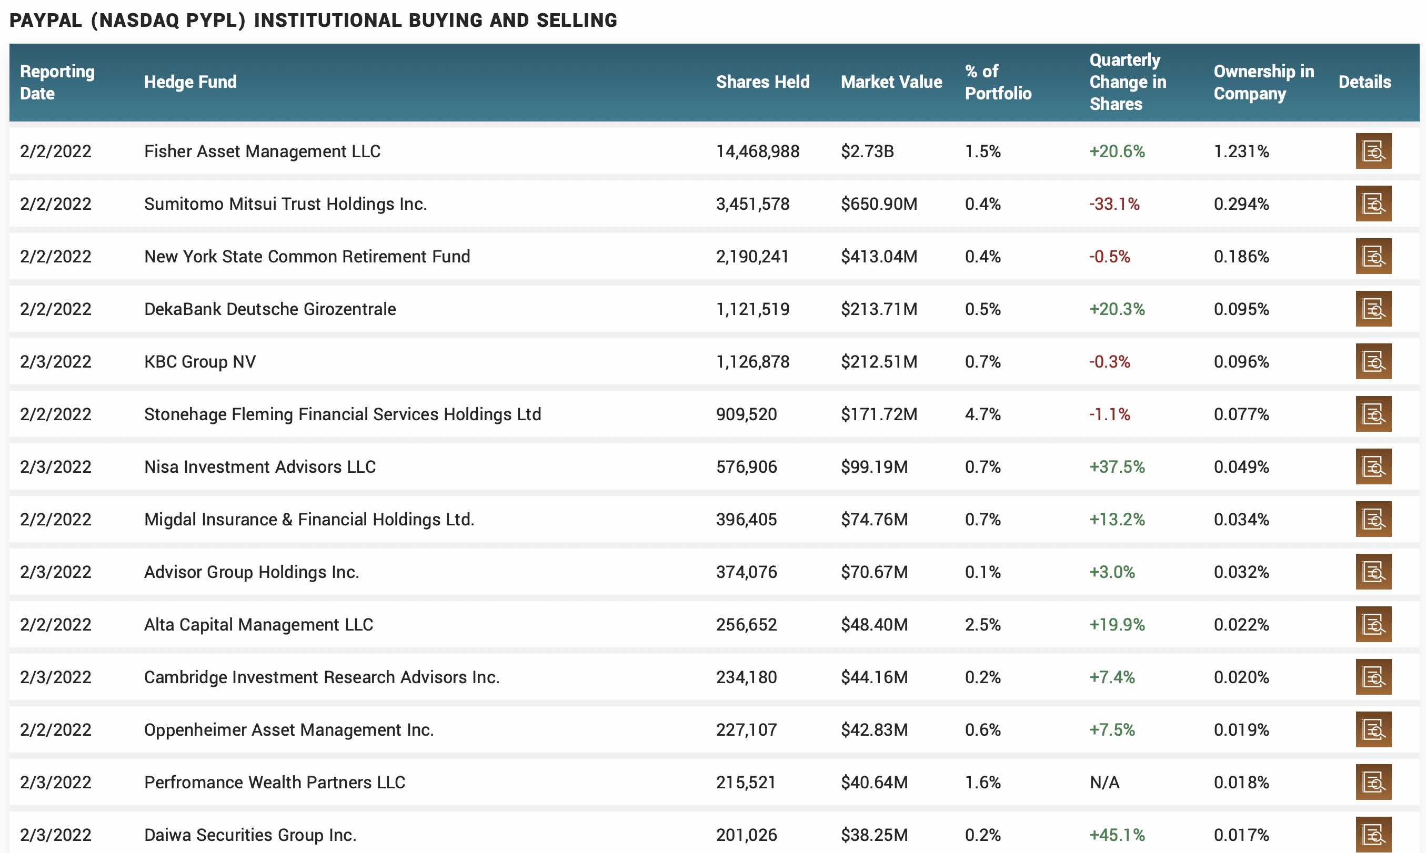This screenshot has width=1426, height=853.
Task: Open details icon for Fisher Asset Management LLC
Action: pyautogui.click(x=1373, y=150)
